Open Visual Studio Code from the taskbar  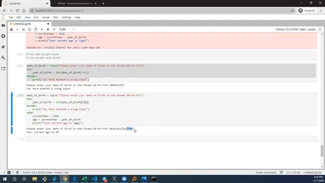point(94,179)
